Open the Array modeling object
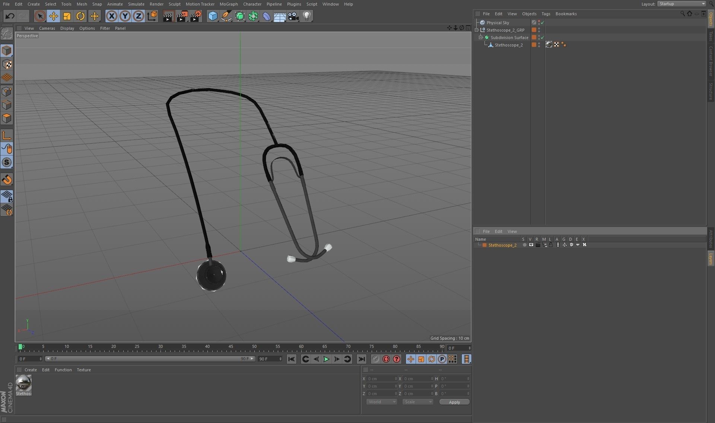The image size is (715, 423). (253, 16)
